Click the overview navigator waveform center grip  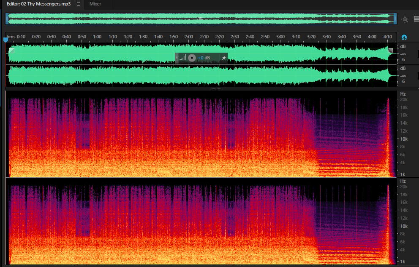pos(201,19)
